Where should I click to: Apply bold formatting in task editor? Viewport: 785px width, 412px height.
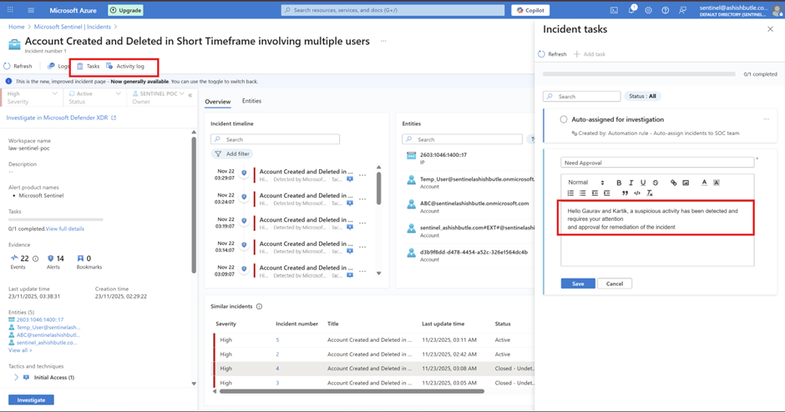(619, 183)
